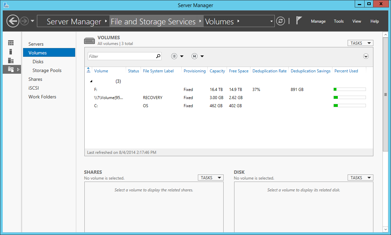This screenshot has height=235, width=391.
Task: Open the TASKS dropdown for Volumes
Action: coord(360,43)
